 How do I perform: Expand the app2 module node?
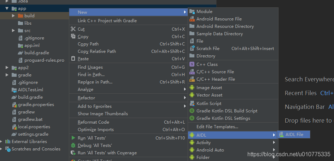click(7, 68)
